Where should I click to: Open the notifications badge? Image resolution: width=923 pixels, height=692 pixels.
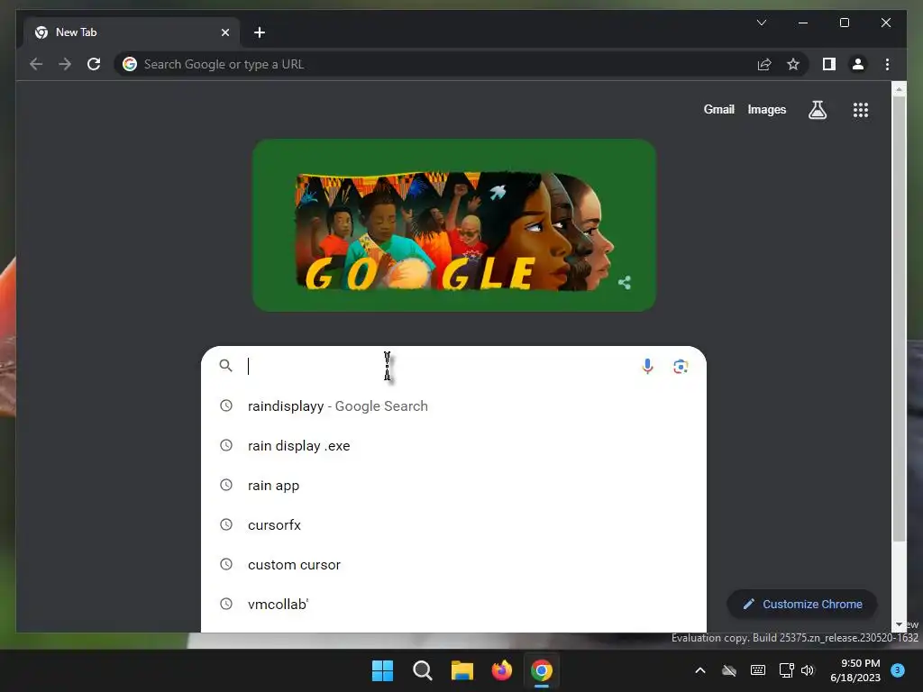tap(897, 670)
